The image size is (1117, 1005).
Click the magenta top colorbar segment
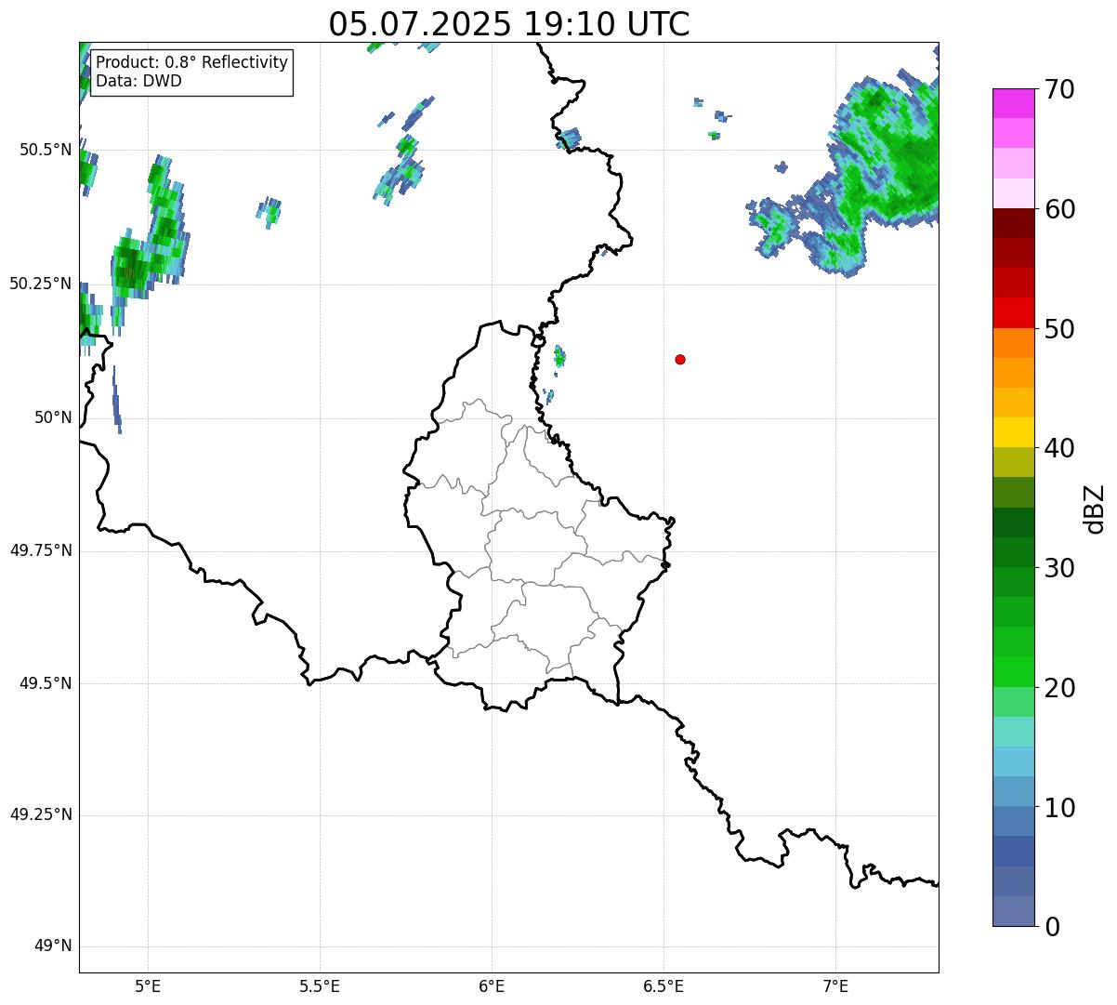pos(1014,103)
